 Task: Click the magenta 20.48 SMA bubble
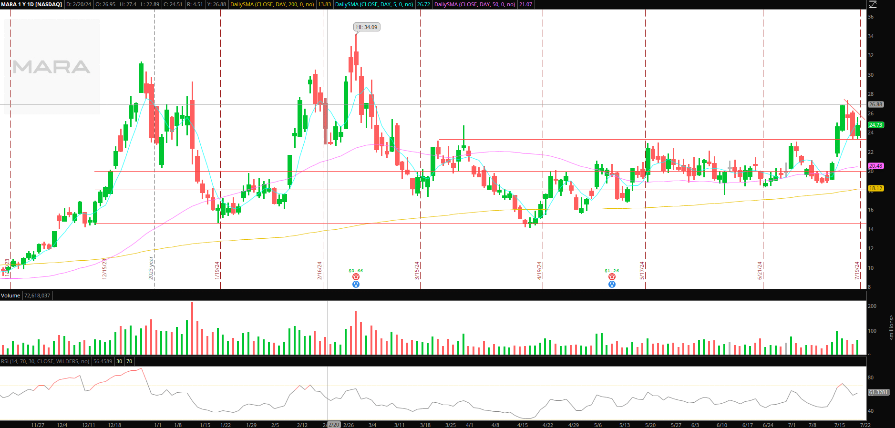[x=875, y=166]
